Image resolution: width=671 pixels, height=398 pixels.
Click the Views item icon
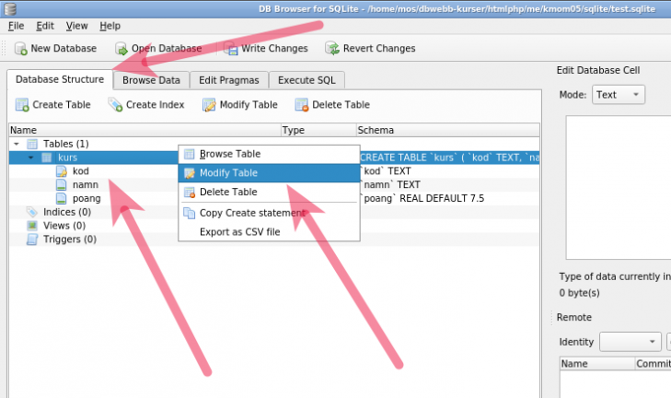click(x=32, y=226)
